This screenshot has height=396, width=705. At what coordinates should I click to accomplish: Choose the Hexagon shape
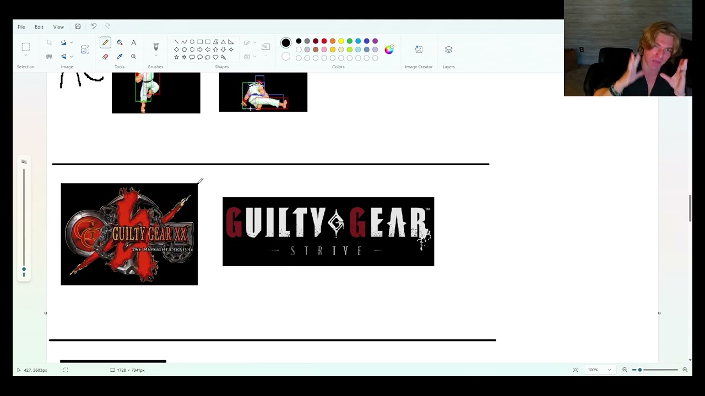click(x=192, y=50)
